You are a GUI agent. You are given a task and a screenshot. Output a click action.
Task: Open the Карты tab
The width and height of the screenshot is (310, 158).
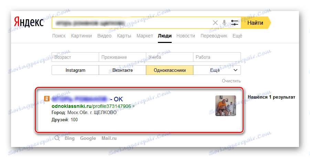(124, 36)
